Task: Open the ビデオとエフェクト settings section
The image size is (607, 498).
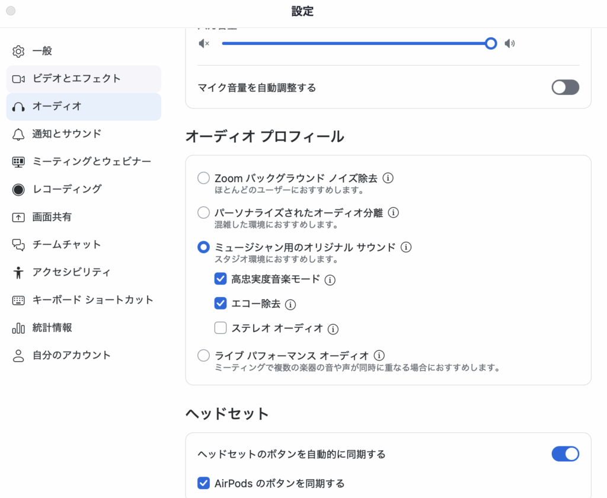Action: [76, 78]
